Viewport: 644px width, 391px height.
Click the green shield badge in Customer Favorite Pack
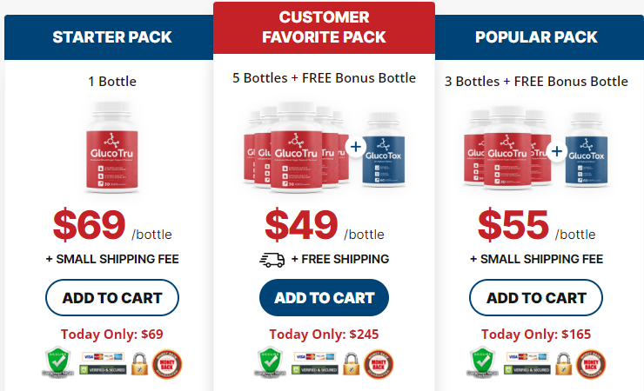pos(269,363)
